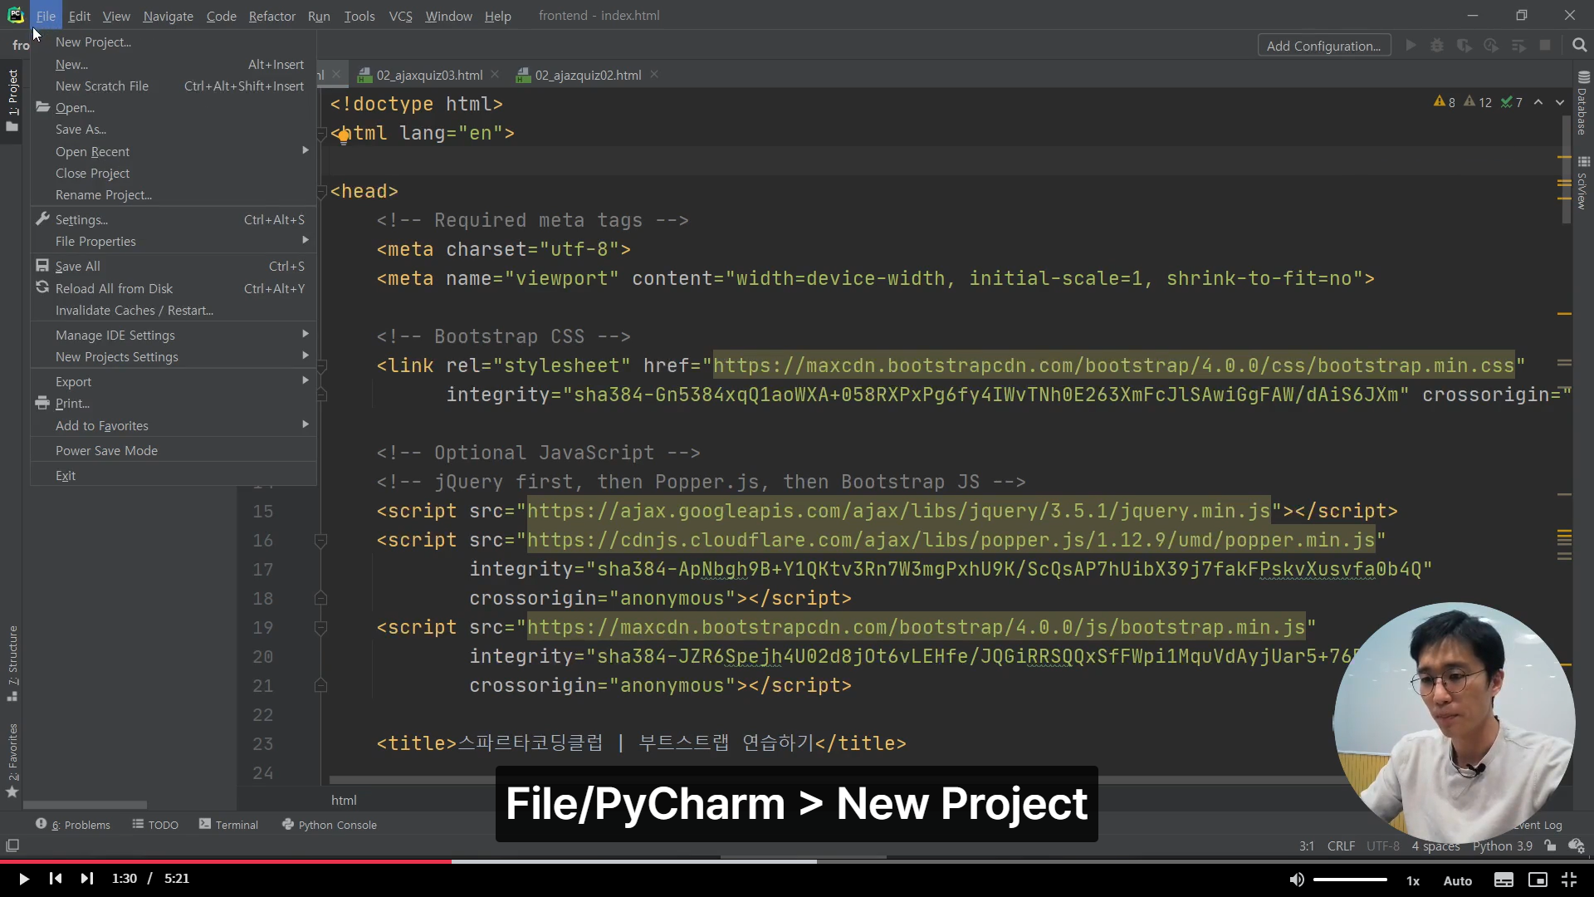
Task: Click IDE and project settings status icon
Action: click(1576, 846)
